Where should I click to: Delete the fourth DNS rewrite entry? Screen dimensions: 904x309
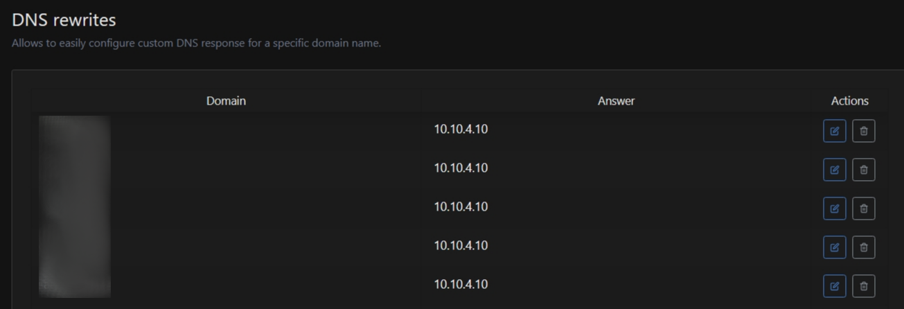coord(864,247)
